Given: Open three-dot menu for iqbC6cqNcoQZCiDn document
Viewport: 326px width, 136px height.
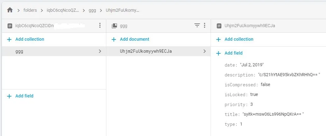Looking at the screenshot, I should [100, 26].
